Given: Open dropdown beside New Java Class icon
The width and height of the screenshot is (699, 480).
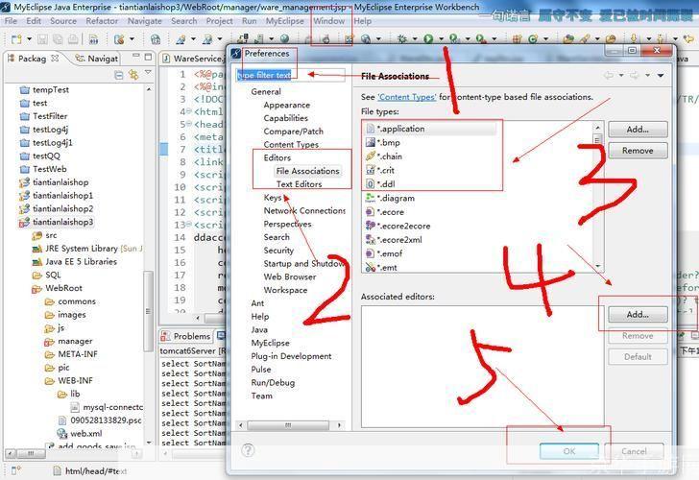Looking at the screenshot, I should coord(545,39).
